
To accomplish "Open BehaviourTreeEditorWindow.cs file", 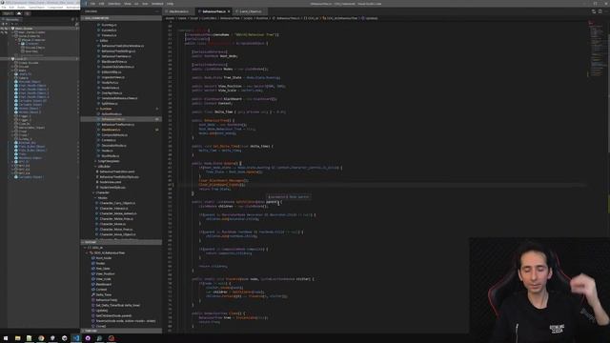I will (122, 46).
